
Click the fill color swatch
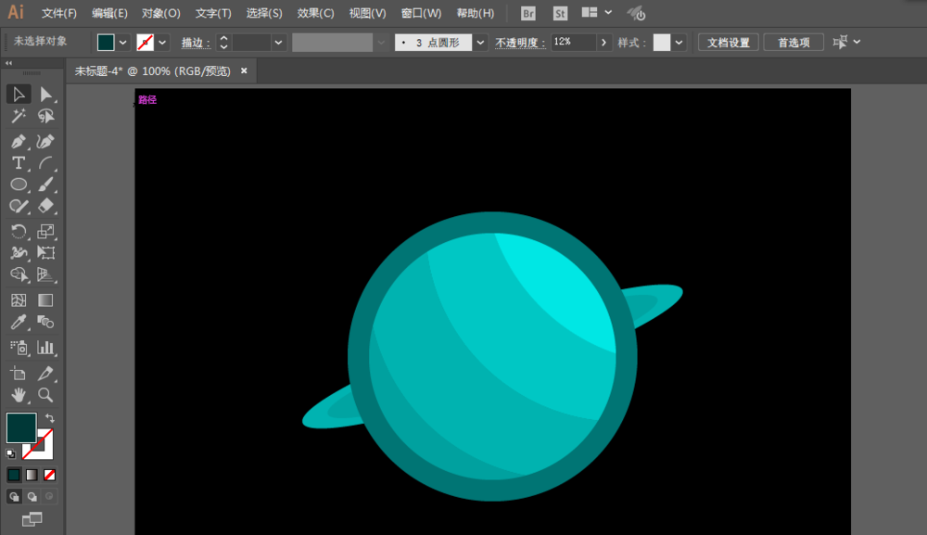(21, 427)
